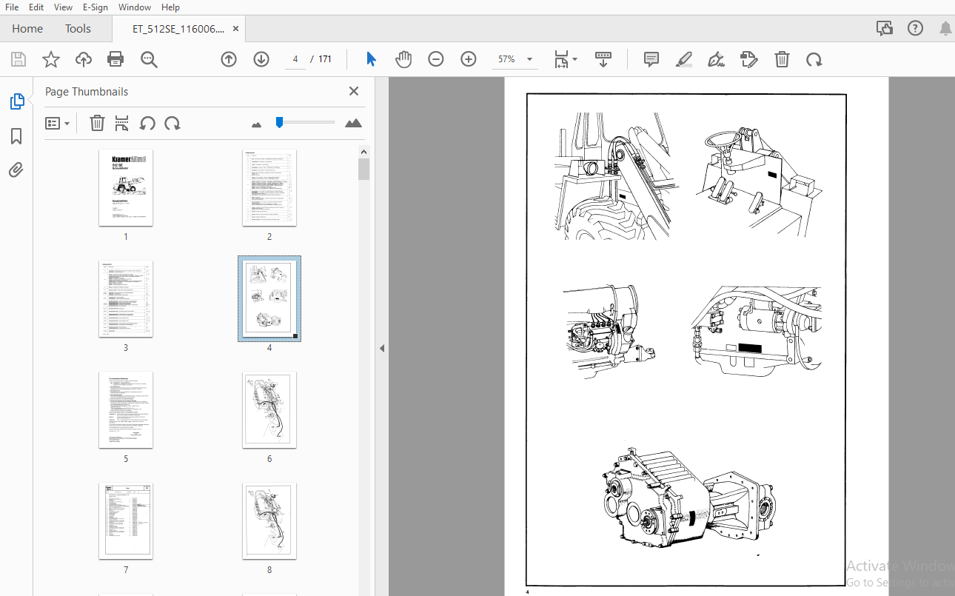The height and width of the screenshot is (596, 955).
Task: Activate the Hand pan tool
Action: click(403, 59)
